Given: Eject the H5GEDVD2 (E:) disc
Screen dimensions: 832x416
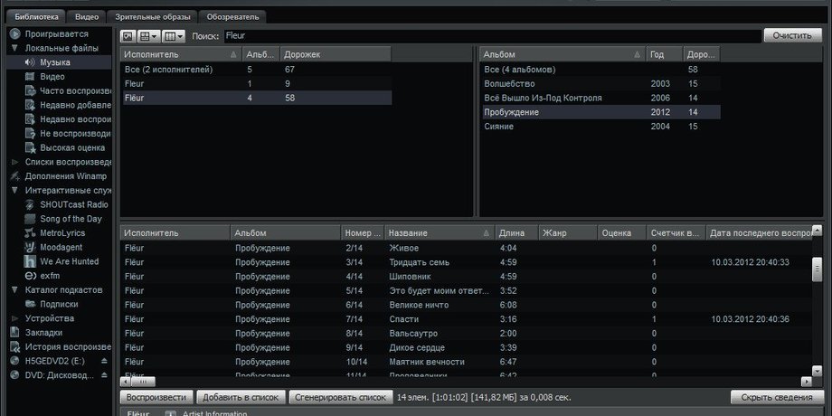Looking at the screenshot, I should (x=105, y=361).
